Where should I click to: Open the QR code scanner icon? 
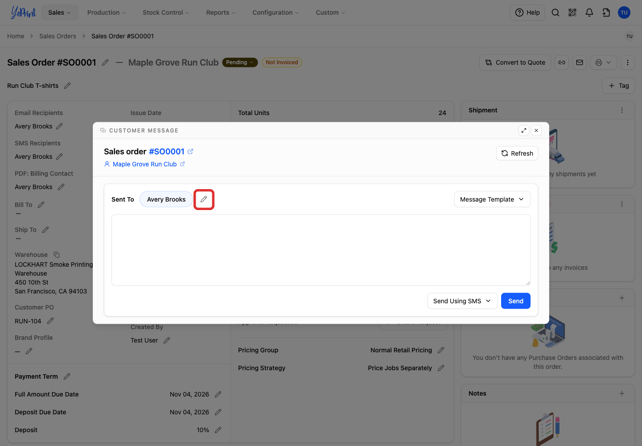click(x=572, y=12)
